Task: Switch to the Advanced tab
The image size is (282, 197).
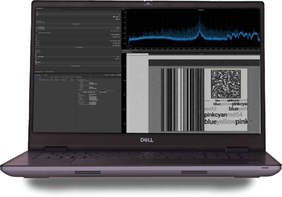Action: pos(53,10)
